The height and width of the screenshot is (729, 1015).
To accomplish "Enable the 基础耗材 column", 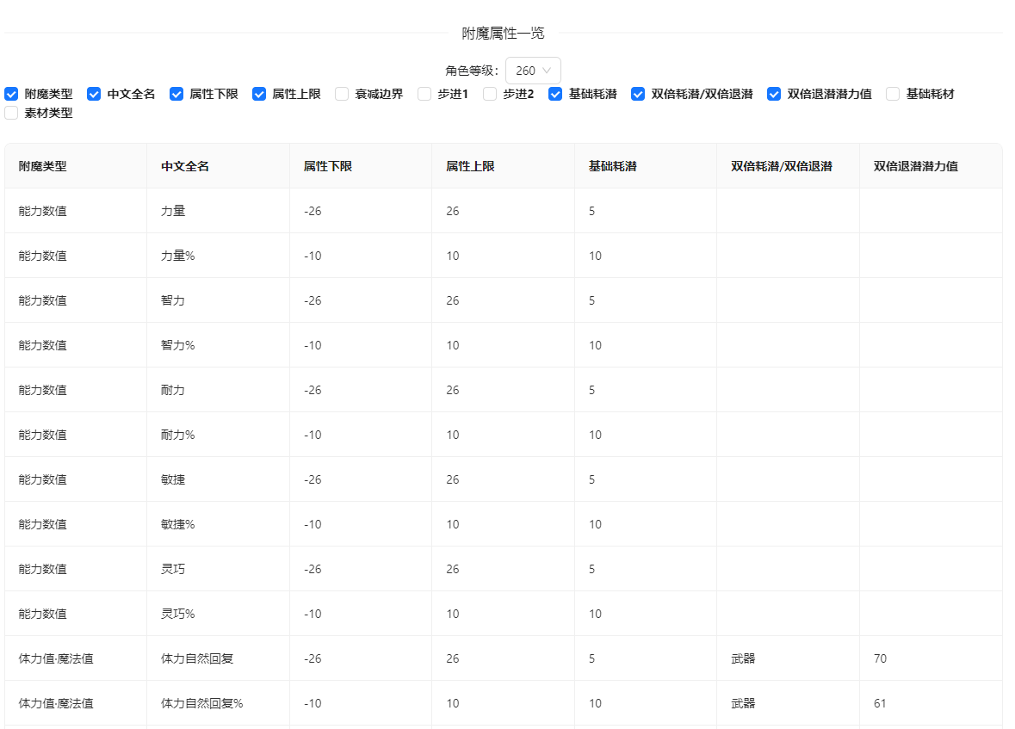I will [x=892, y=94].
